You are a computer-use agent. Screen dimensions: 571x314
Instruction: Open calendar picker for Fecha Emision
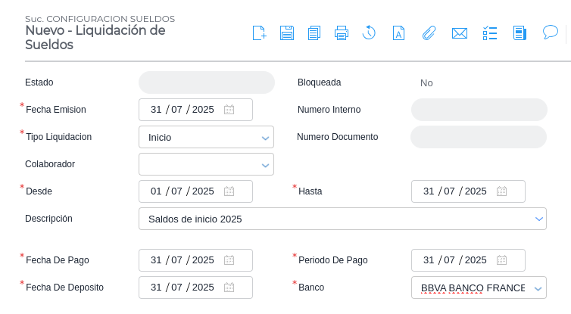229,110
